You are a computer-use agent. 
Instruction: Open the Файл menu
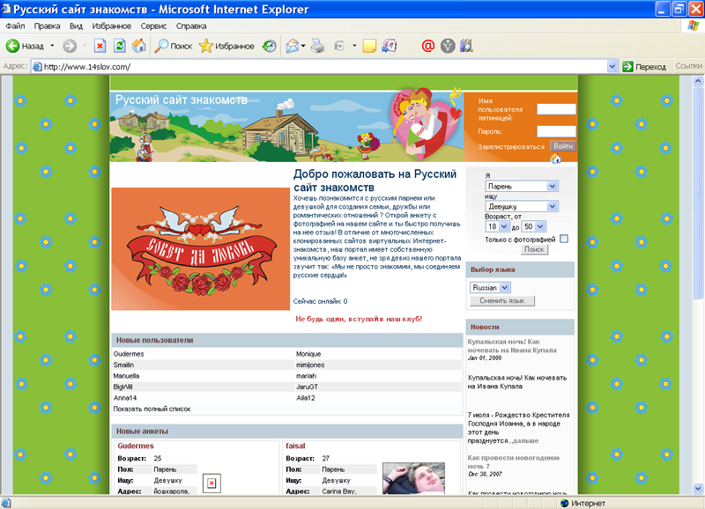(15, 26)
